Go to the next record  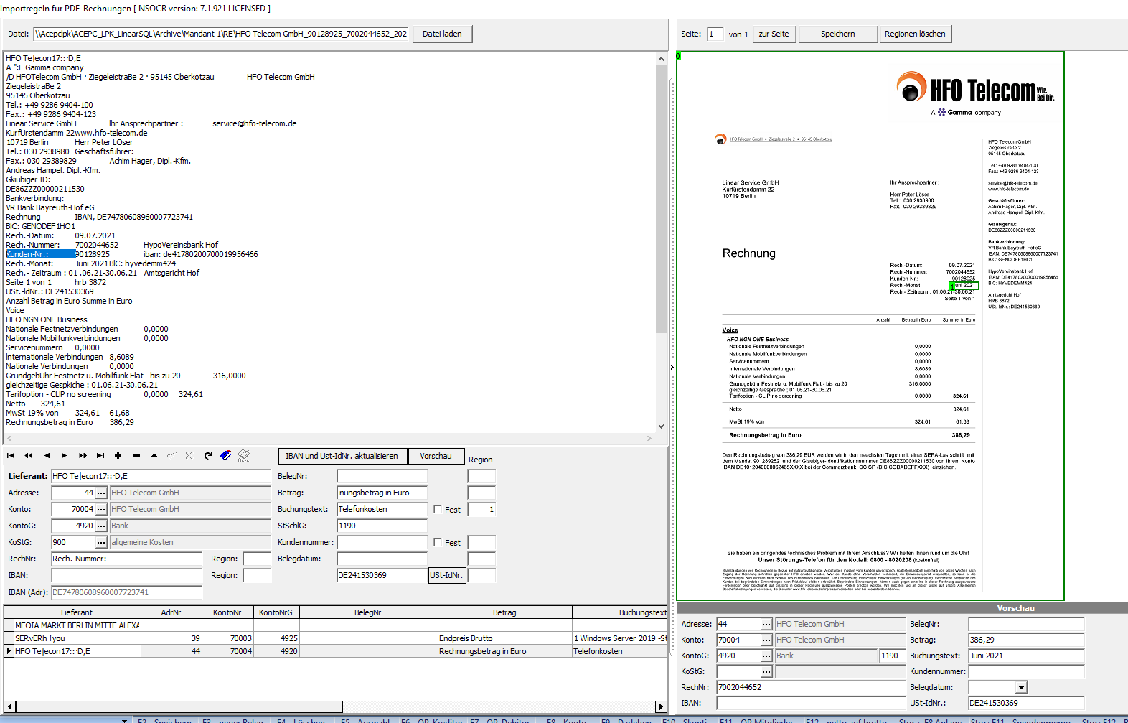65,456
